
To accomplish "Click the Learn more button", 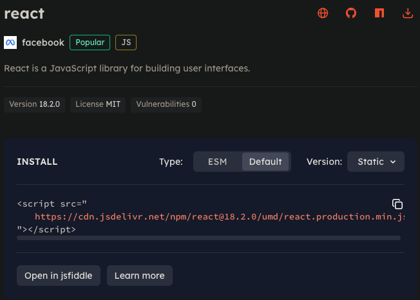I will coord(140,276).
